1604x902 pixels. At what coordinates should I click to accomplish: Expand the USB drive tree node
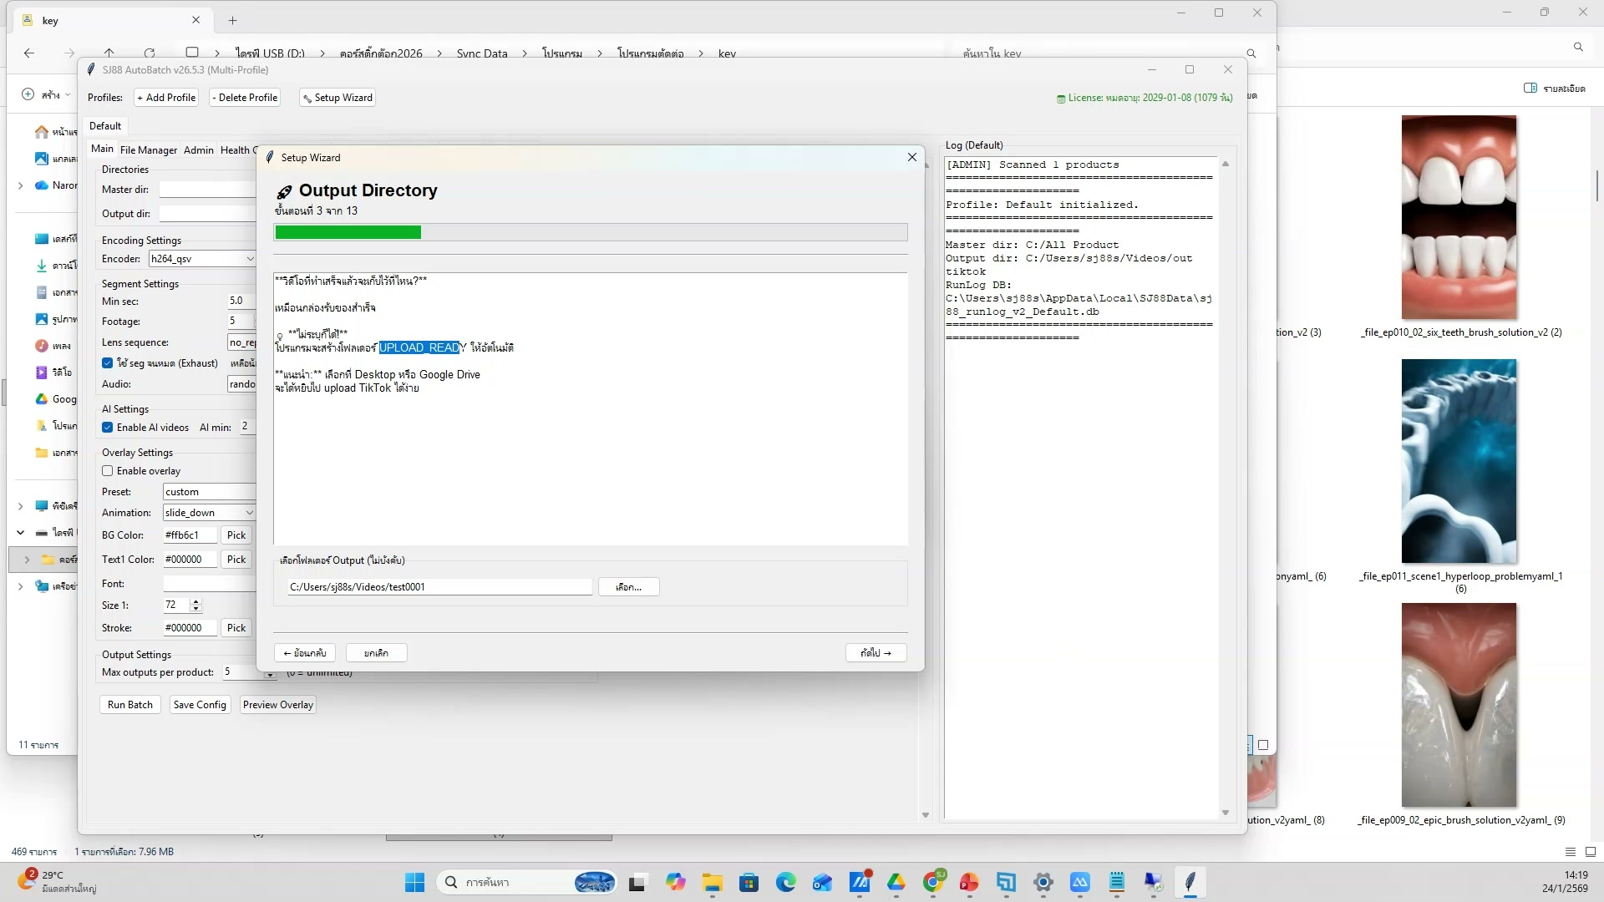tap(20, 532)
